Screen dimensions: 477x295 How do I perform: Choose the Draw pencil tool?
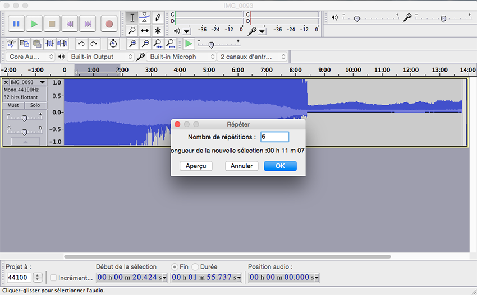pyautogui.click(x=158, y=17)
